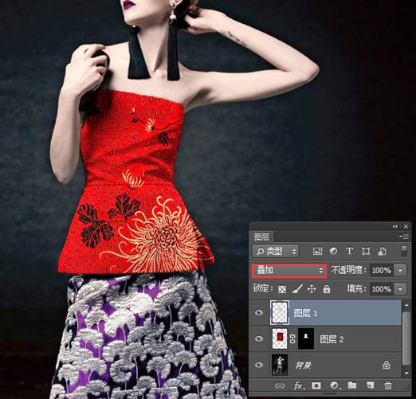Create new adjustment layer icon
The height and width of the screenshot is (399, 416).
(x=334, y=385)
